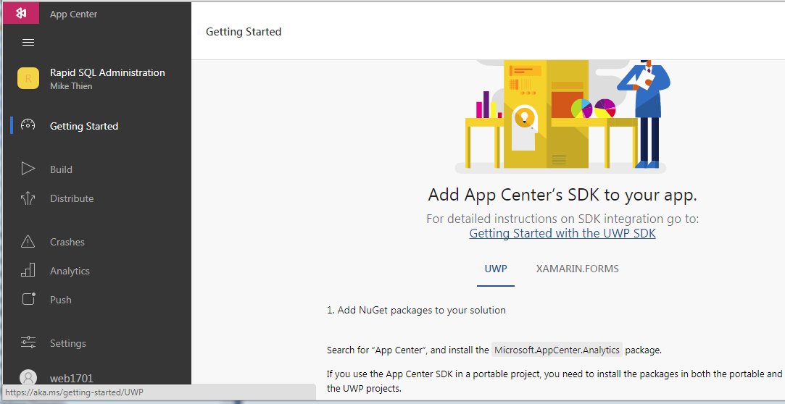Image resolution: width=785 pixels, height=404 pixels.
Task: Navigate to Analytics section
Action: tap(70, 271)
